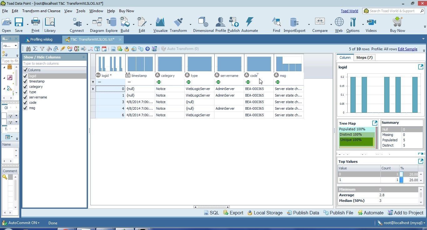Open the Explore database tool
Viewport: 427px width, 230px height.
[x=112, y=25]
